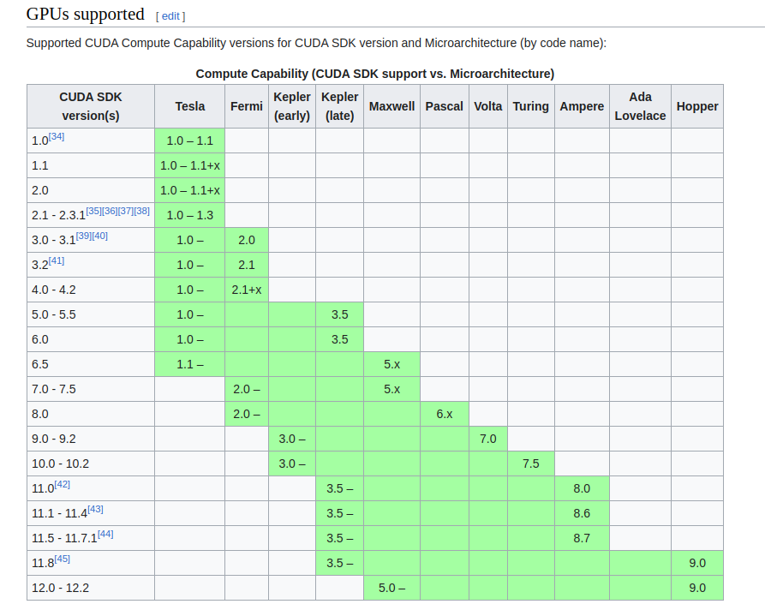The width and height of the screenshot is (765, 610).
Task: Click the Hopper 9.0 cell in the 12.0 - 12.2 row
Action: tap(697, 589)
